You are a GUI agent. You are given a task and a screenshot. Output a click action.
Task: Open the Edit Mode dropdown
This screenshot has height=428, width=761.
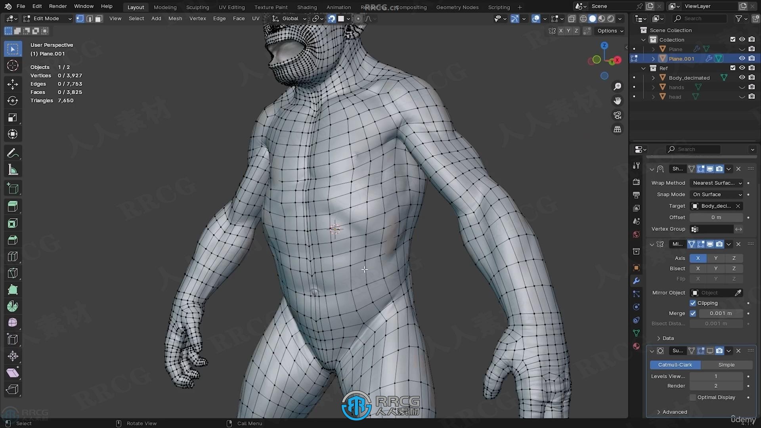point(48,19)
